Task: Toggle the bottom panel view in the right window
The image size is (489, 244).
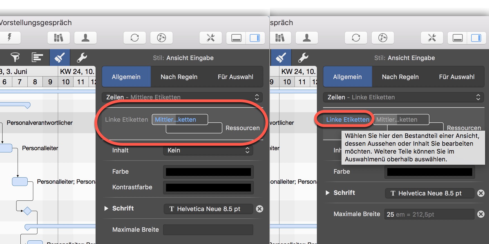Action: click(x=457, y=38)
